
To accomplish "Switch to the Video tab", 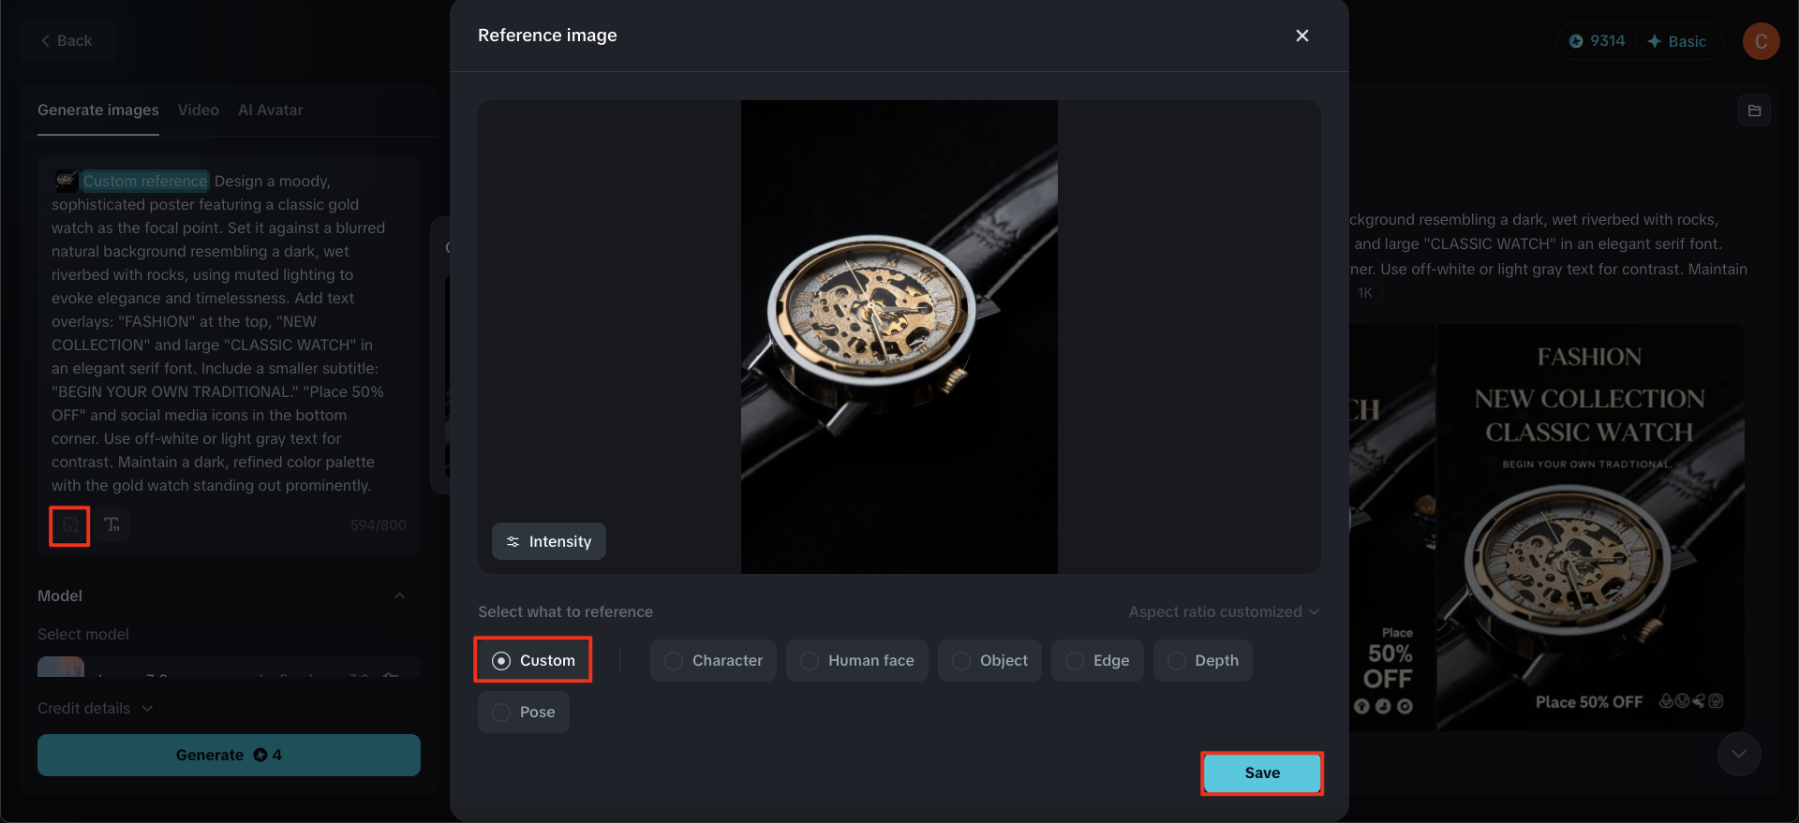I will [198, 110].
